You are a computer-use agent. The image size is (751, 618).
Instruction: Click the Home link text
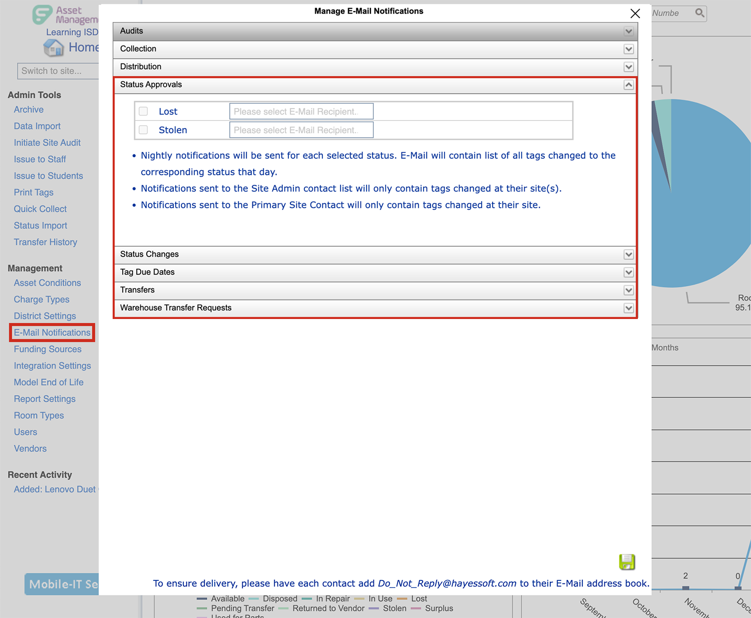pos(84,48)
